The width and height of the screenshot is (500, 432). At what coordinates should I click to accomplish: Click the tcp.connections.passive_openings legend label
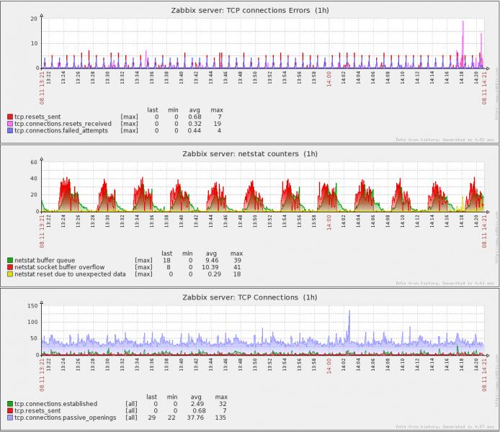[65, 418]
